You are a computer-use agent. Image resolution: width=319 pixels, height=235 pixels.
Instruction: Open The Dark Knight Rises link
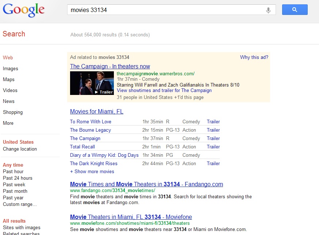93,164
